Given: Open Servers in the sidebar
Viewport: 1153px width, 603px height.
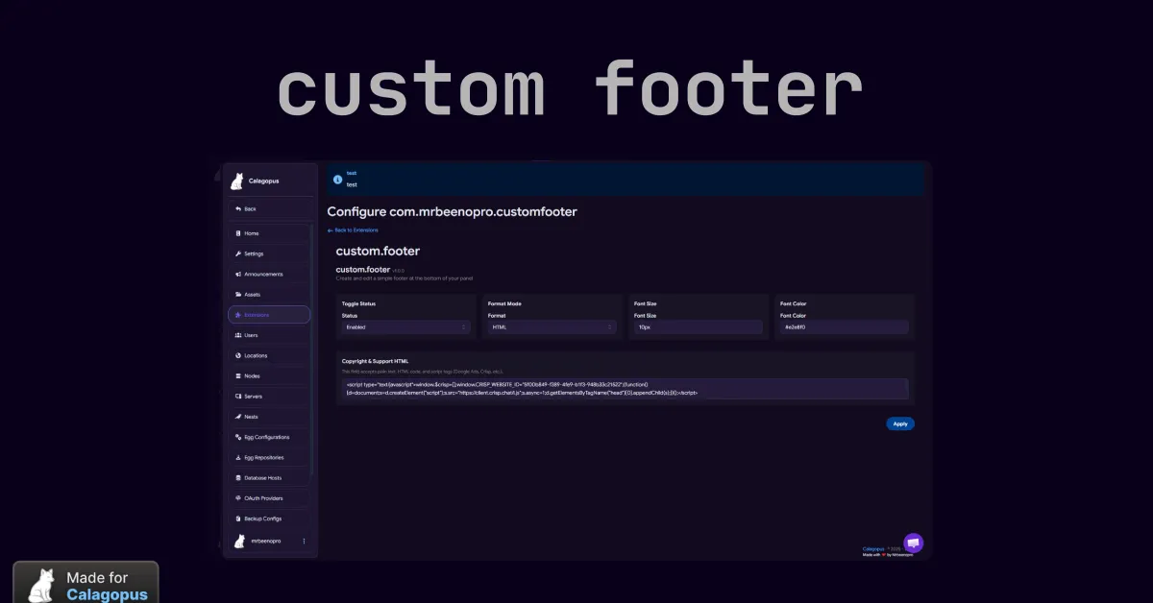Looking at the screenshot, I should pos(269,396).
